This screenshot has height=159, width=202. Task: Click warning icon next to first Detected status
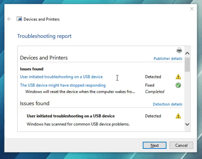[x=178, y=76]
